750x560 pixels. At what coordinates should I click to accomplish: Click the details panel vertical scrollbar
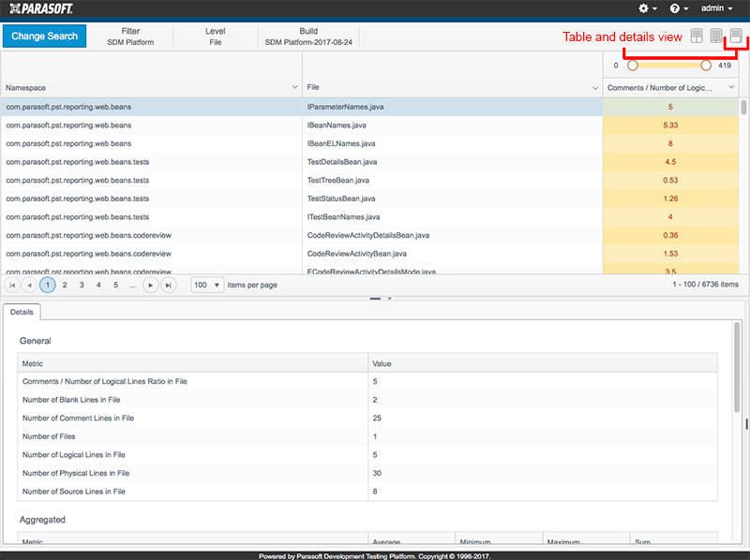point(737,367)
